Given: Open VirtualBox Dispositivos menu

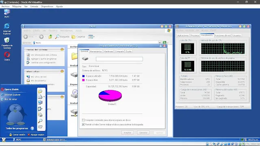Looking at the screenshot, I should tap(47, 6).
